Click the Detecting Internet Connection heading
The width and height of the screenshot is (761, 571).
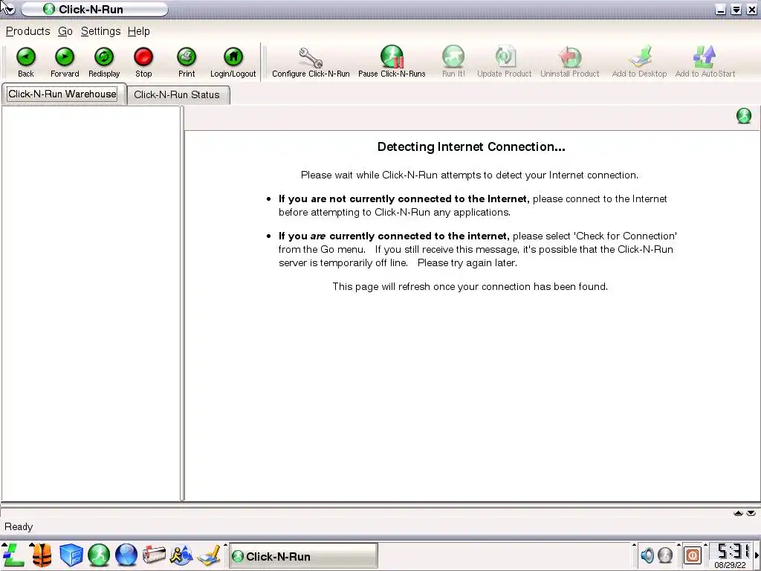pos(471,147)
